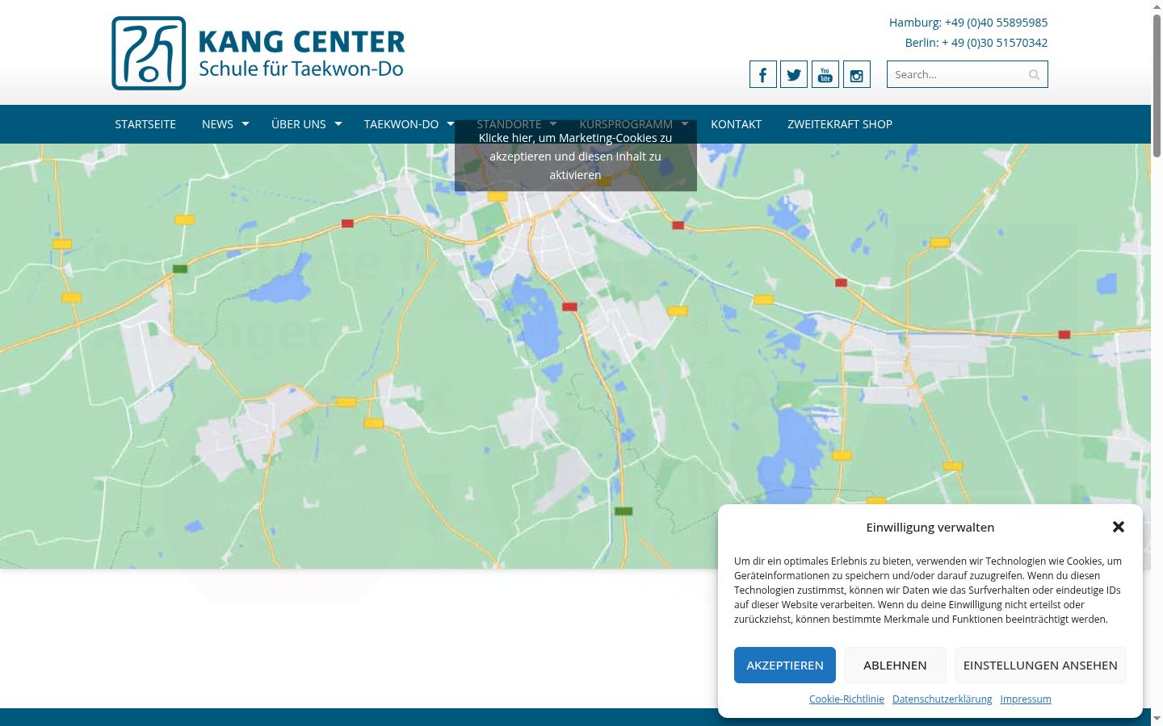
Task: Close the consent dialog with X
Action: (x=1119, y=527)
